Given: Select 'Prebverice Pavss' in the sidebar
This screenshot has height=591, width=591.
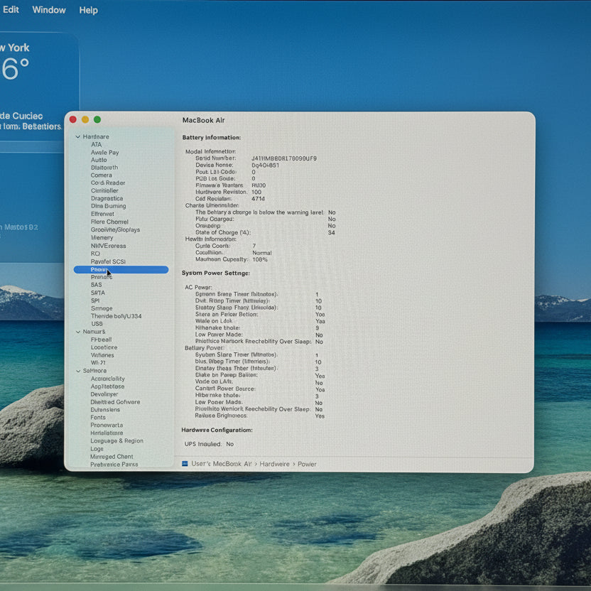Looking at the screenshot, I should pos(114,465).
